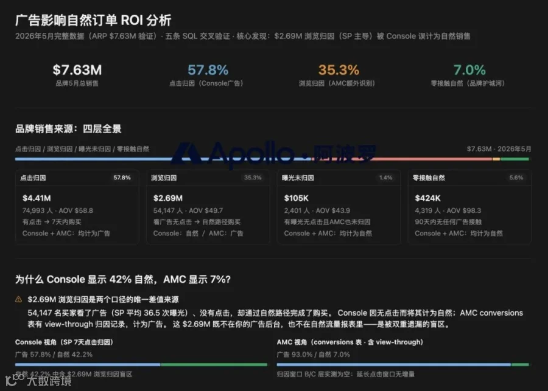Image resolution: width=548 pixels, height=391 pixels.
Task: Click the label 零接触自然 (品牌护城河)
Action: click(x=468, y=83)
